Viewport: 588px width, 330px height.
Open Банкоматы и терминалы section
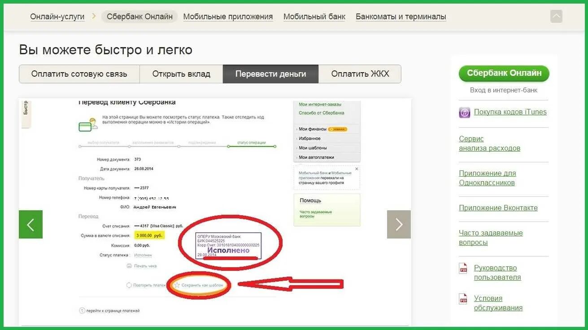(401, 17)
